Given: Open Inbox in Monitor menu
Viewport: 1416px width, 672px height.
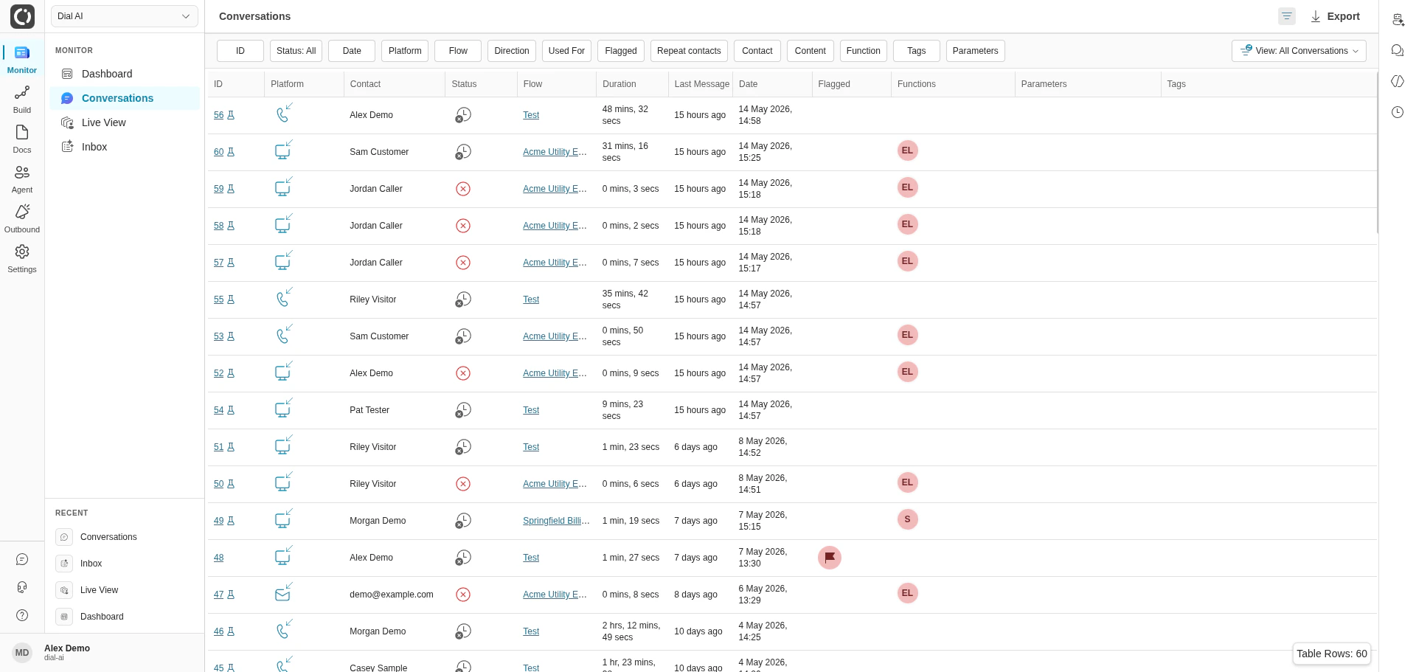Looking at the screenshot, I should point(125,147).
